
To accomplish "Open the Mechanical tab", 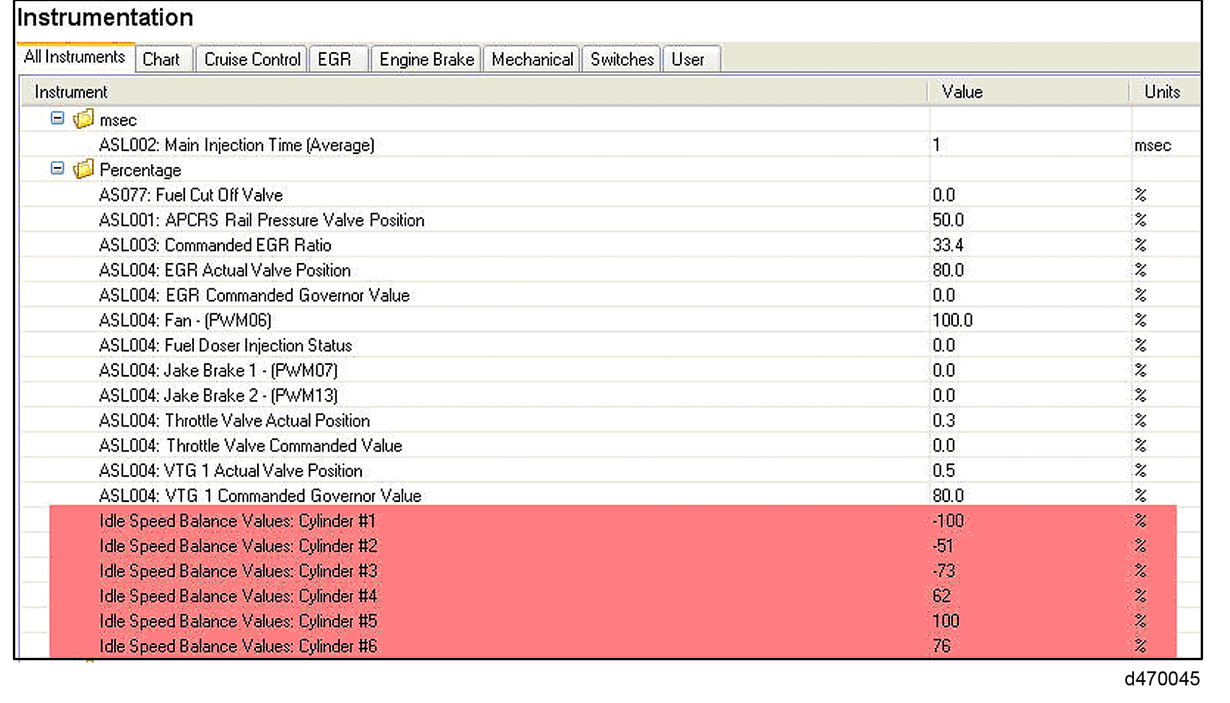I will (x=532, y=59).
